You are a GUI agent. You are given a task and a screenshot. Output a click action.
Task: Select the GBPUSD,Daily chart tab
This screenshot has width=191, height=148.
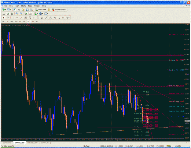pos(19,143)
